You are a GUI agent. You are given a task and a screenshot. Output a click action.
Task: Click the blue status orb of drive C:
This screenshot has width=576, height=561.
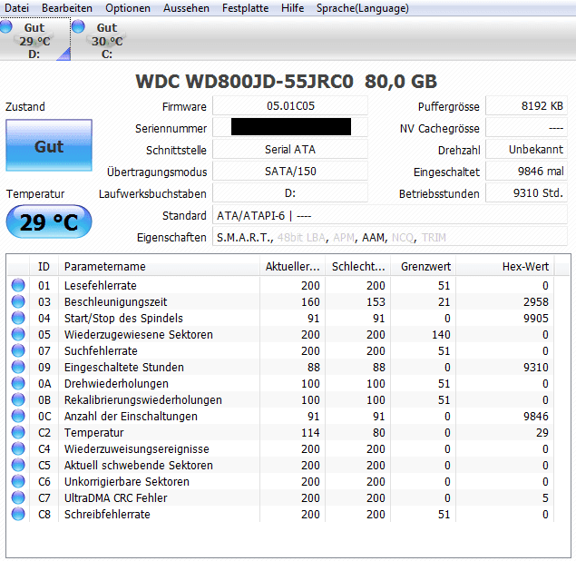pyautogui.click(x=78, y=26)
